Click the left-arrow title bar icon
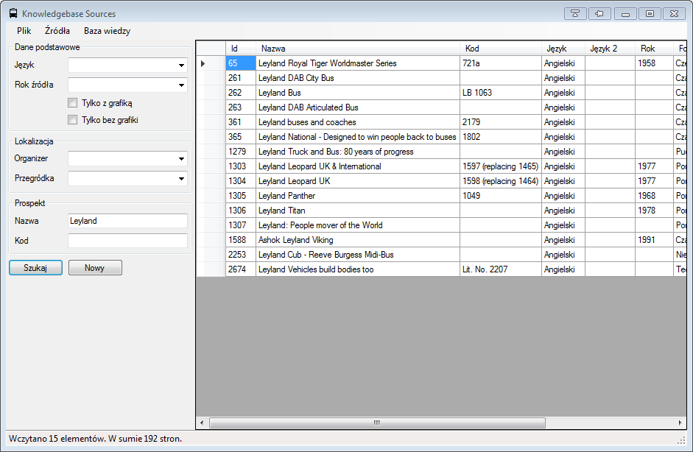Viewport: 693px width, 452px height. [x=599, y=14]
